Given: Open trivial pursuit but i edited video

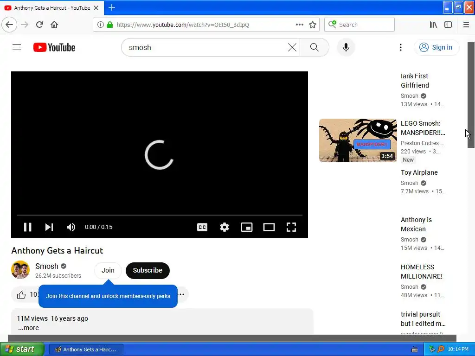Looking at the screenshot, I should pyautogui.click(x=423, y=319).
